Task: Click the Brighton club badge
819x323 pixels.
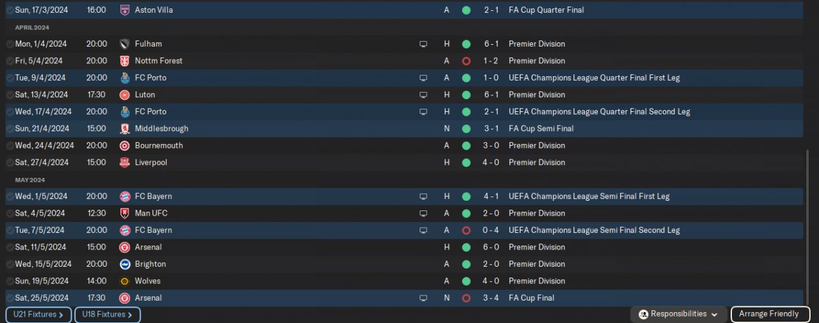Action: tap(125, 264)
